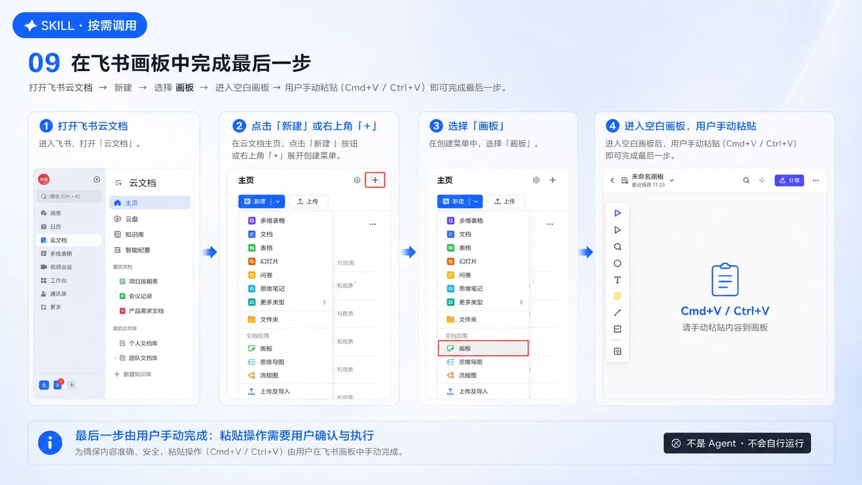Choose 问卷 in step 2 create menu
This screenshot has height=485, width=862.
pos(285,275)
